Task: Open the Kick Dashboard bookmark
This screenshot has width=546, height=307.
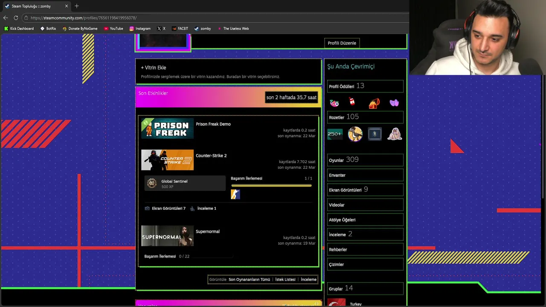Action: pyautogui.click(x=19, y=29)
